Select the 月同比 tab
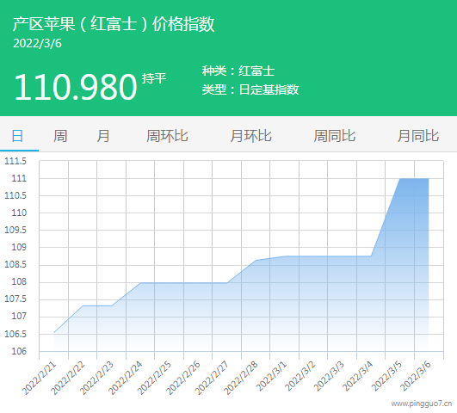 (418, 136)
